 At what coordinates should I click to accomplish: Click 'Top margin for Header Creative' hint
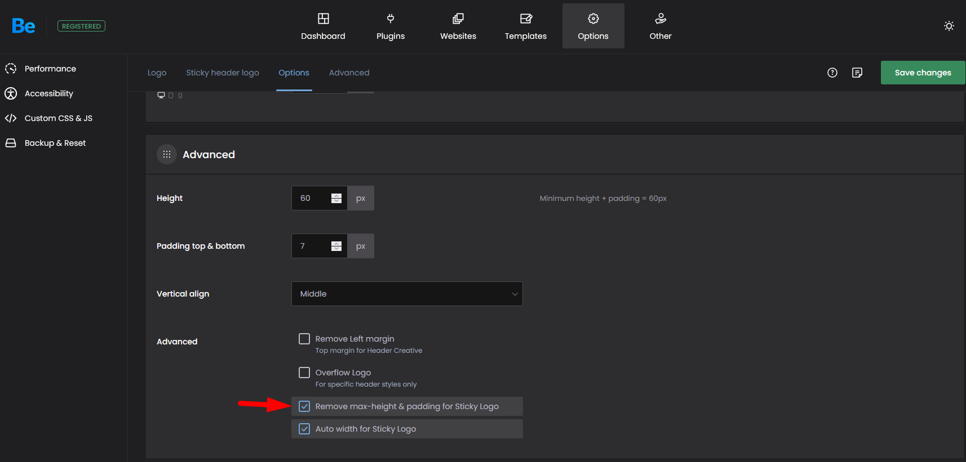click(x=369, y=351)
